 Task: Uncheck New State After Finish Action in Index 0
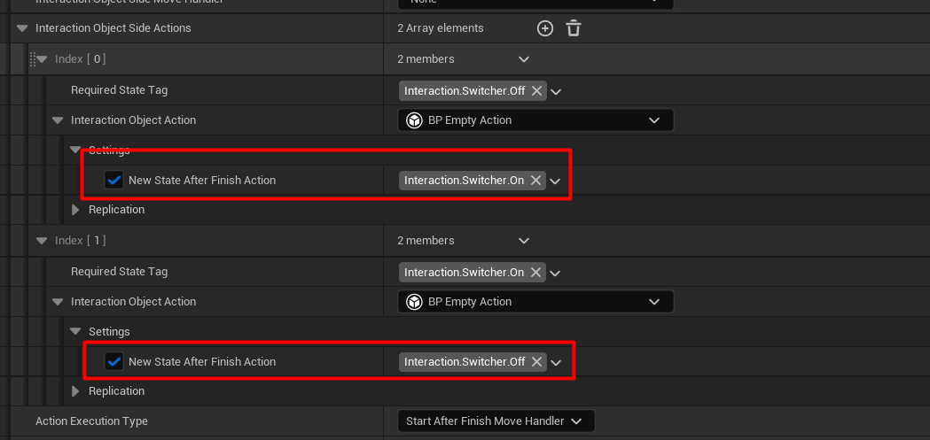point(113,181)
